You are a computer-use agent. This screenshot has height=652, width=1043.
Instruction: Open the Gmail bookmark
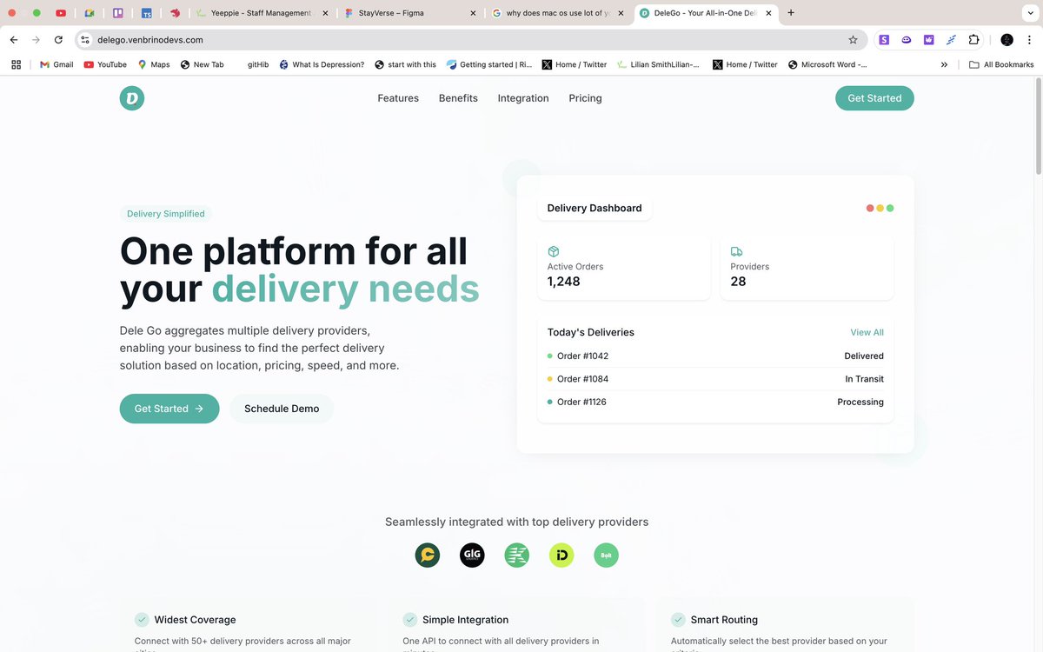tap(56, 64)
